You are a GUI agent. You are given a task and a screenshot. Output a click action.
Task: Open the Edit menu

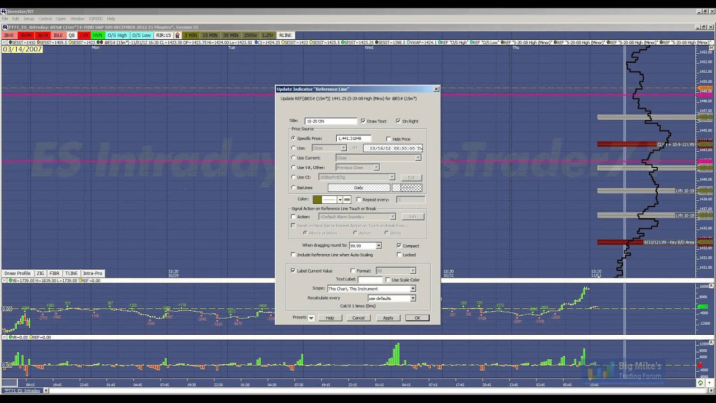[x=16, y=19]
